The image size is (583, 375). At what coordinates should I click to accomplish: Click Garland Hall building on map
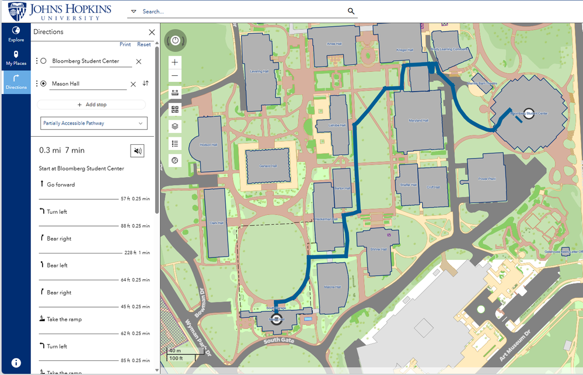click(268, 166)
